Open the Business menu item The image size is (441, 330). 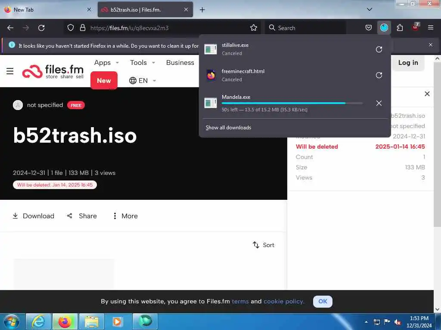point(180,63)
